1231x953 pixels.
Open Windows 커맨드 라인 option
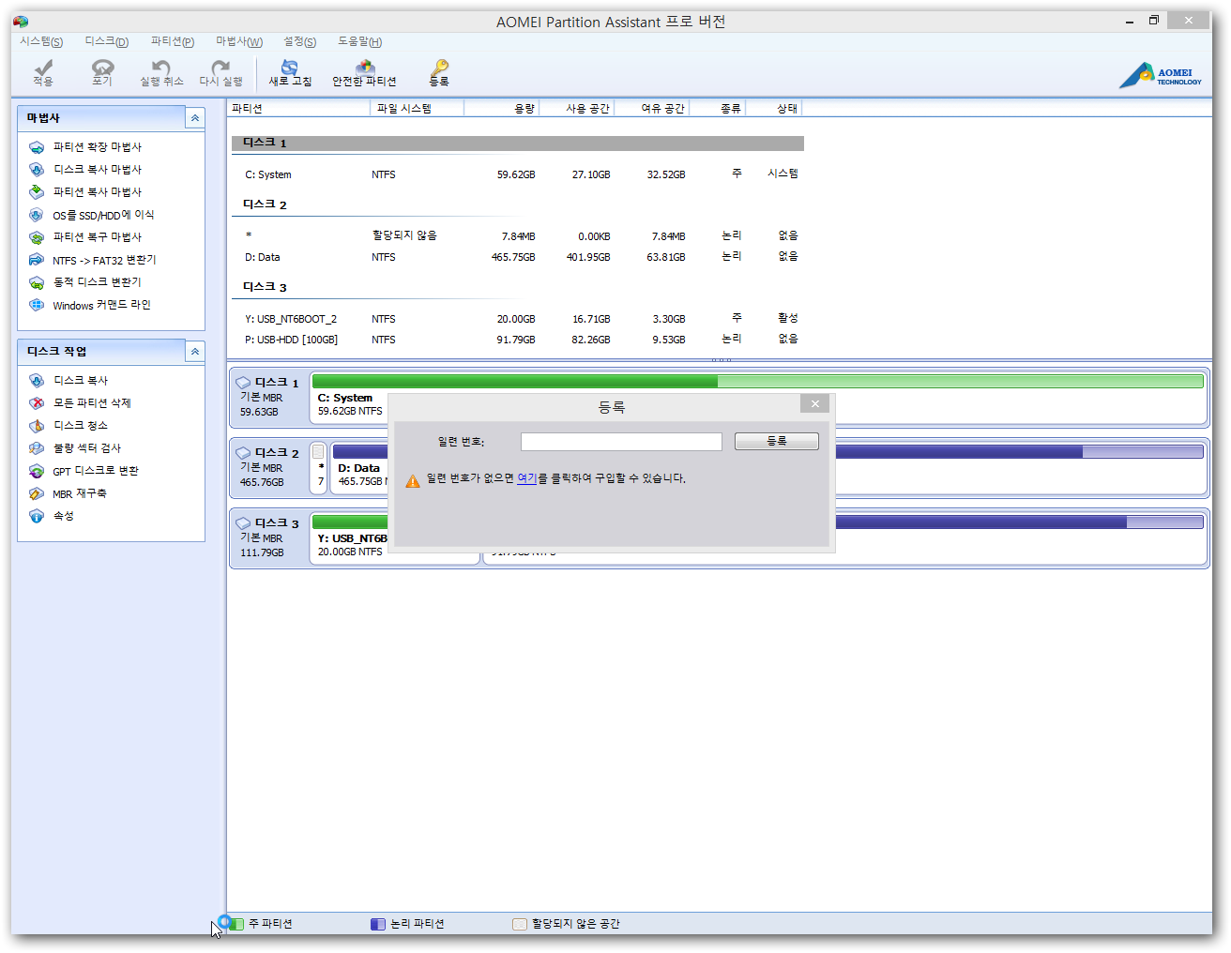click(100, 305)
